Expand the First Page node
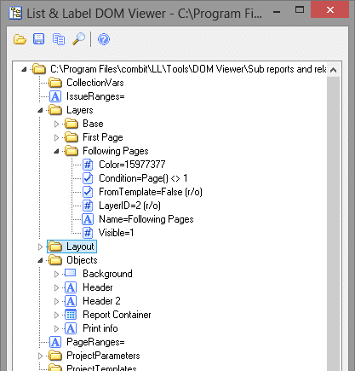Screen dimensions: 355x371 (56, 137)
